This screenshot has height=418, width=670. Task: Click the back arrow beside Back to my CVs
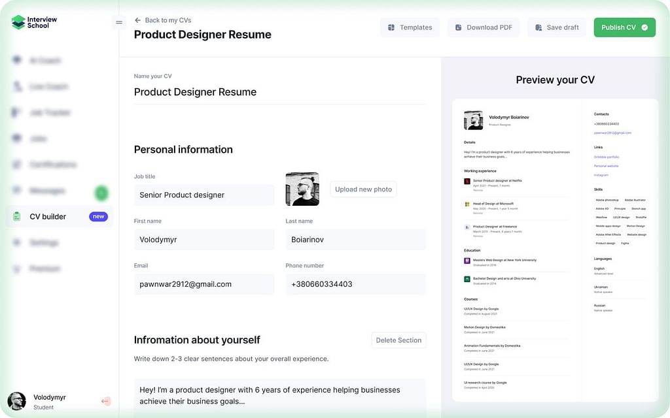[137, 20]
